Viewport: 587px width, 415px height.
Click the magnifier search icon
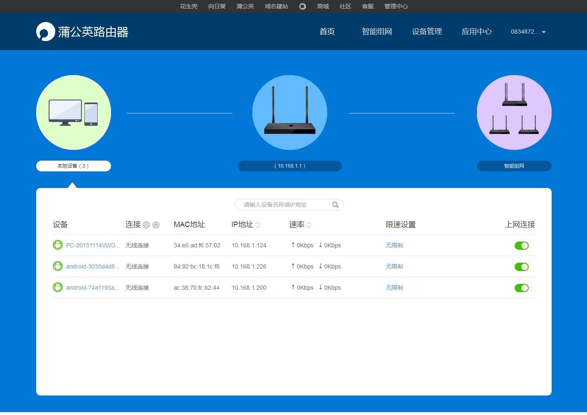[335, 205]
